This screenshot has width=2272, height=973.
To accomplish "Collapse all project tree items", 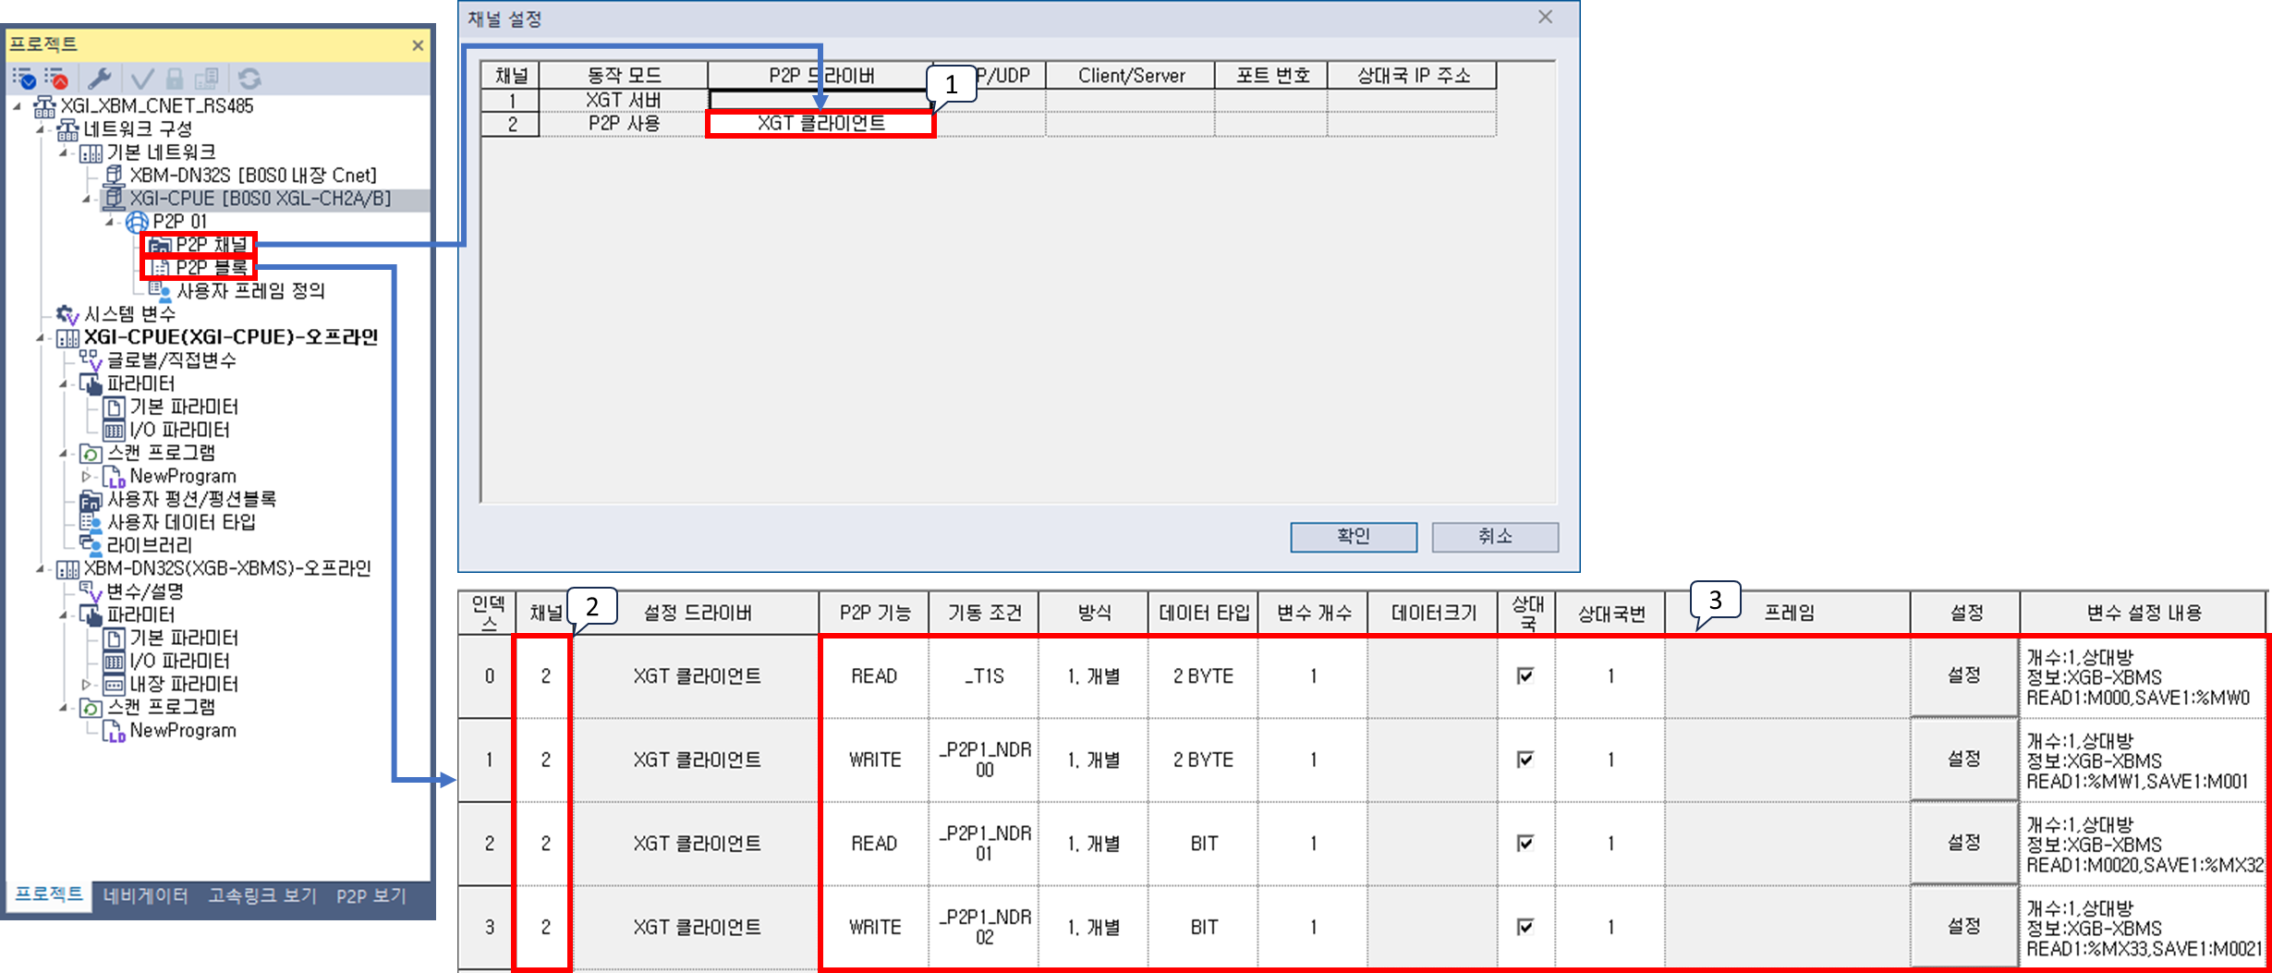I will 55,79.
